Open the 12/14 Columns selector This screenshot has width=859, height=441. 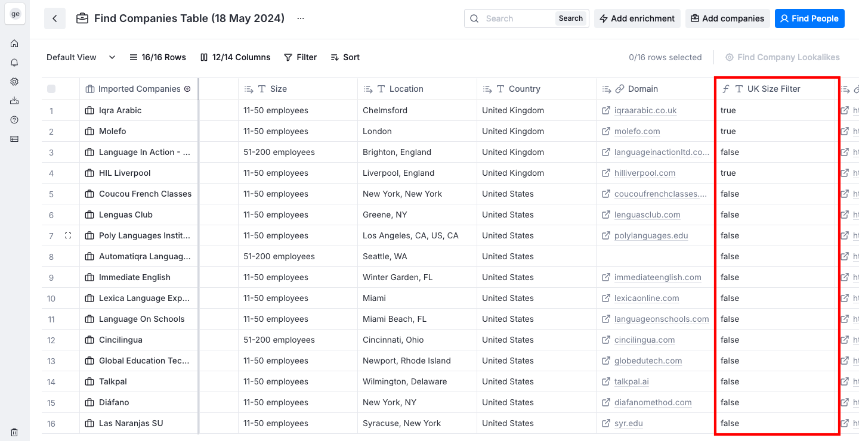235,57
